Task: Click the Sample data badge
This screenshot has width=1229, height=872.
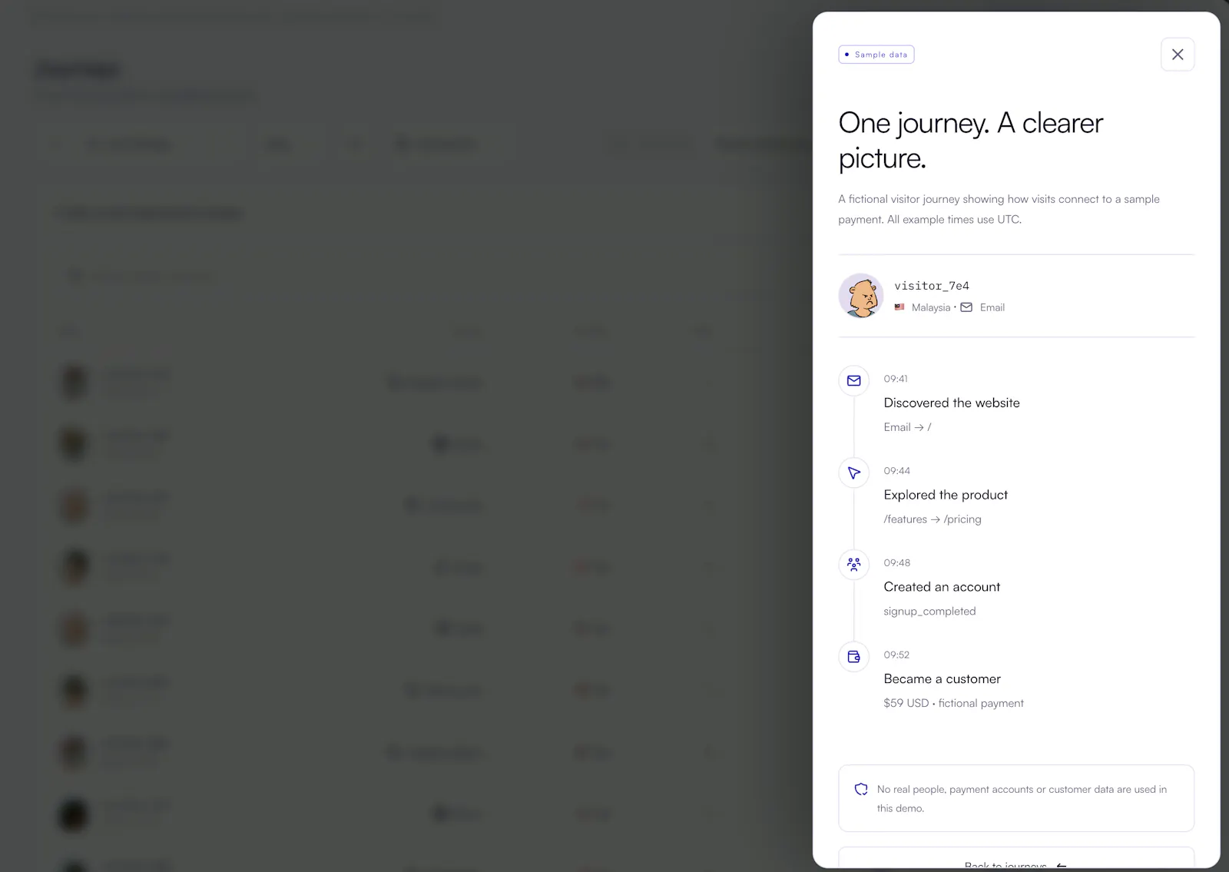Action: (876, 55)
